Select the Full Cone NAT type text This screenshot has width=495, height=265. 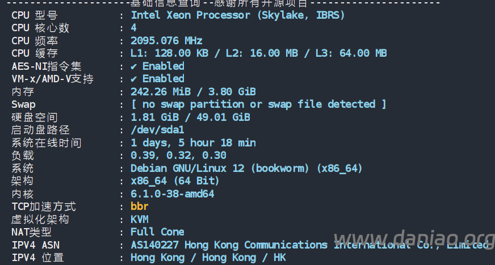157,232
